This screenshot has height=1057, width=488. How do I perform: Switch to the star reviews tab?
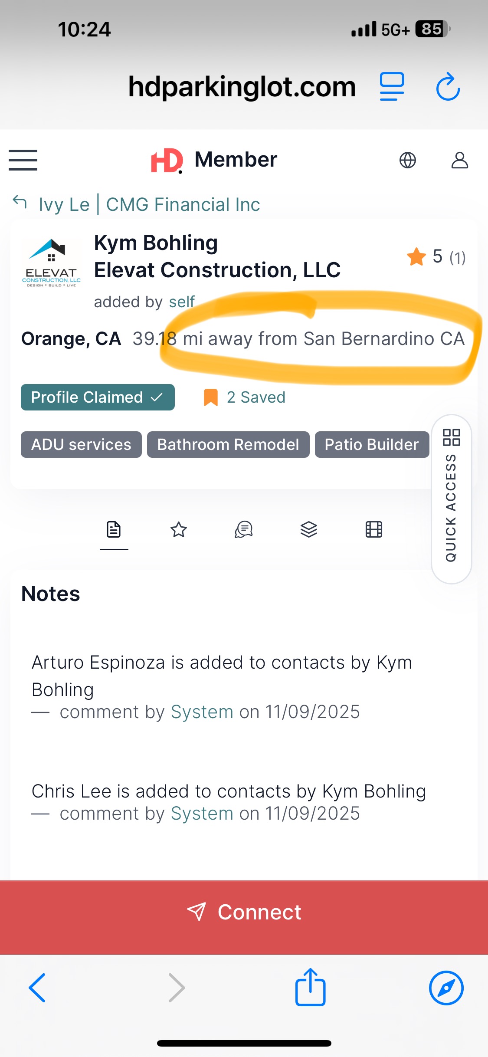click(x=179, y=530)
